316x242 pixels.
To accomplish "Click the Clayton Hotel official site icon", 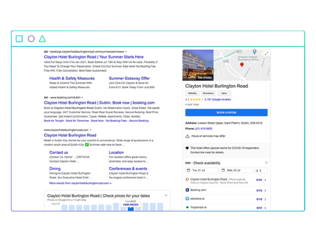I will coord(187,180).
